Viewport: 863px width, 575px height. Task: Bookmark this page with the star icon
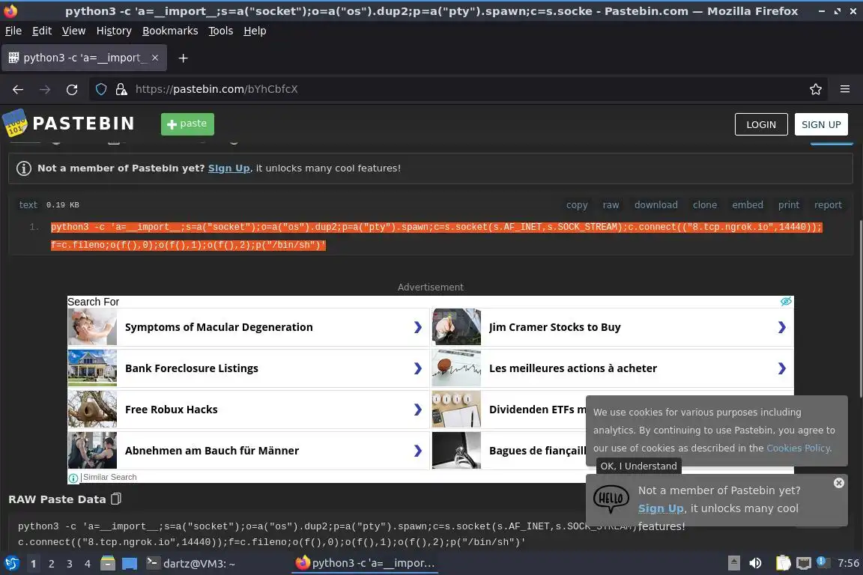pyautogui.click(x=816, y=89)
